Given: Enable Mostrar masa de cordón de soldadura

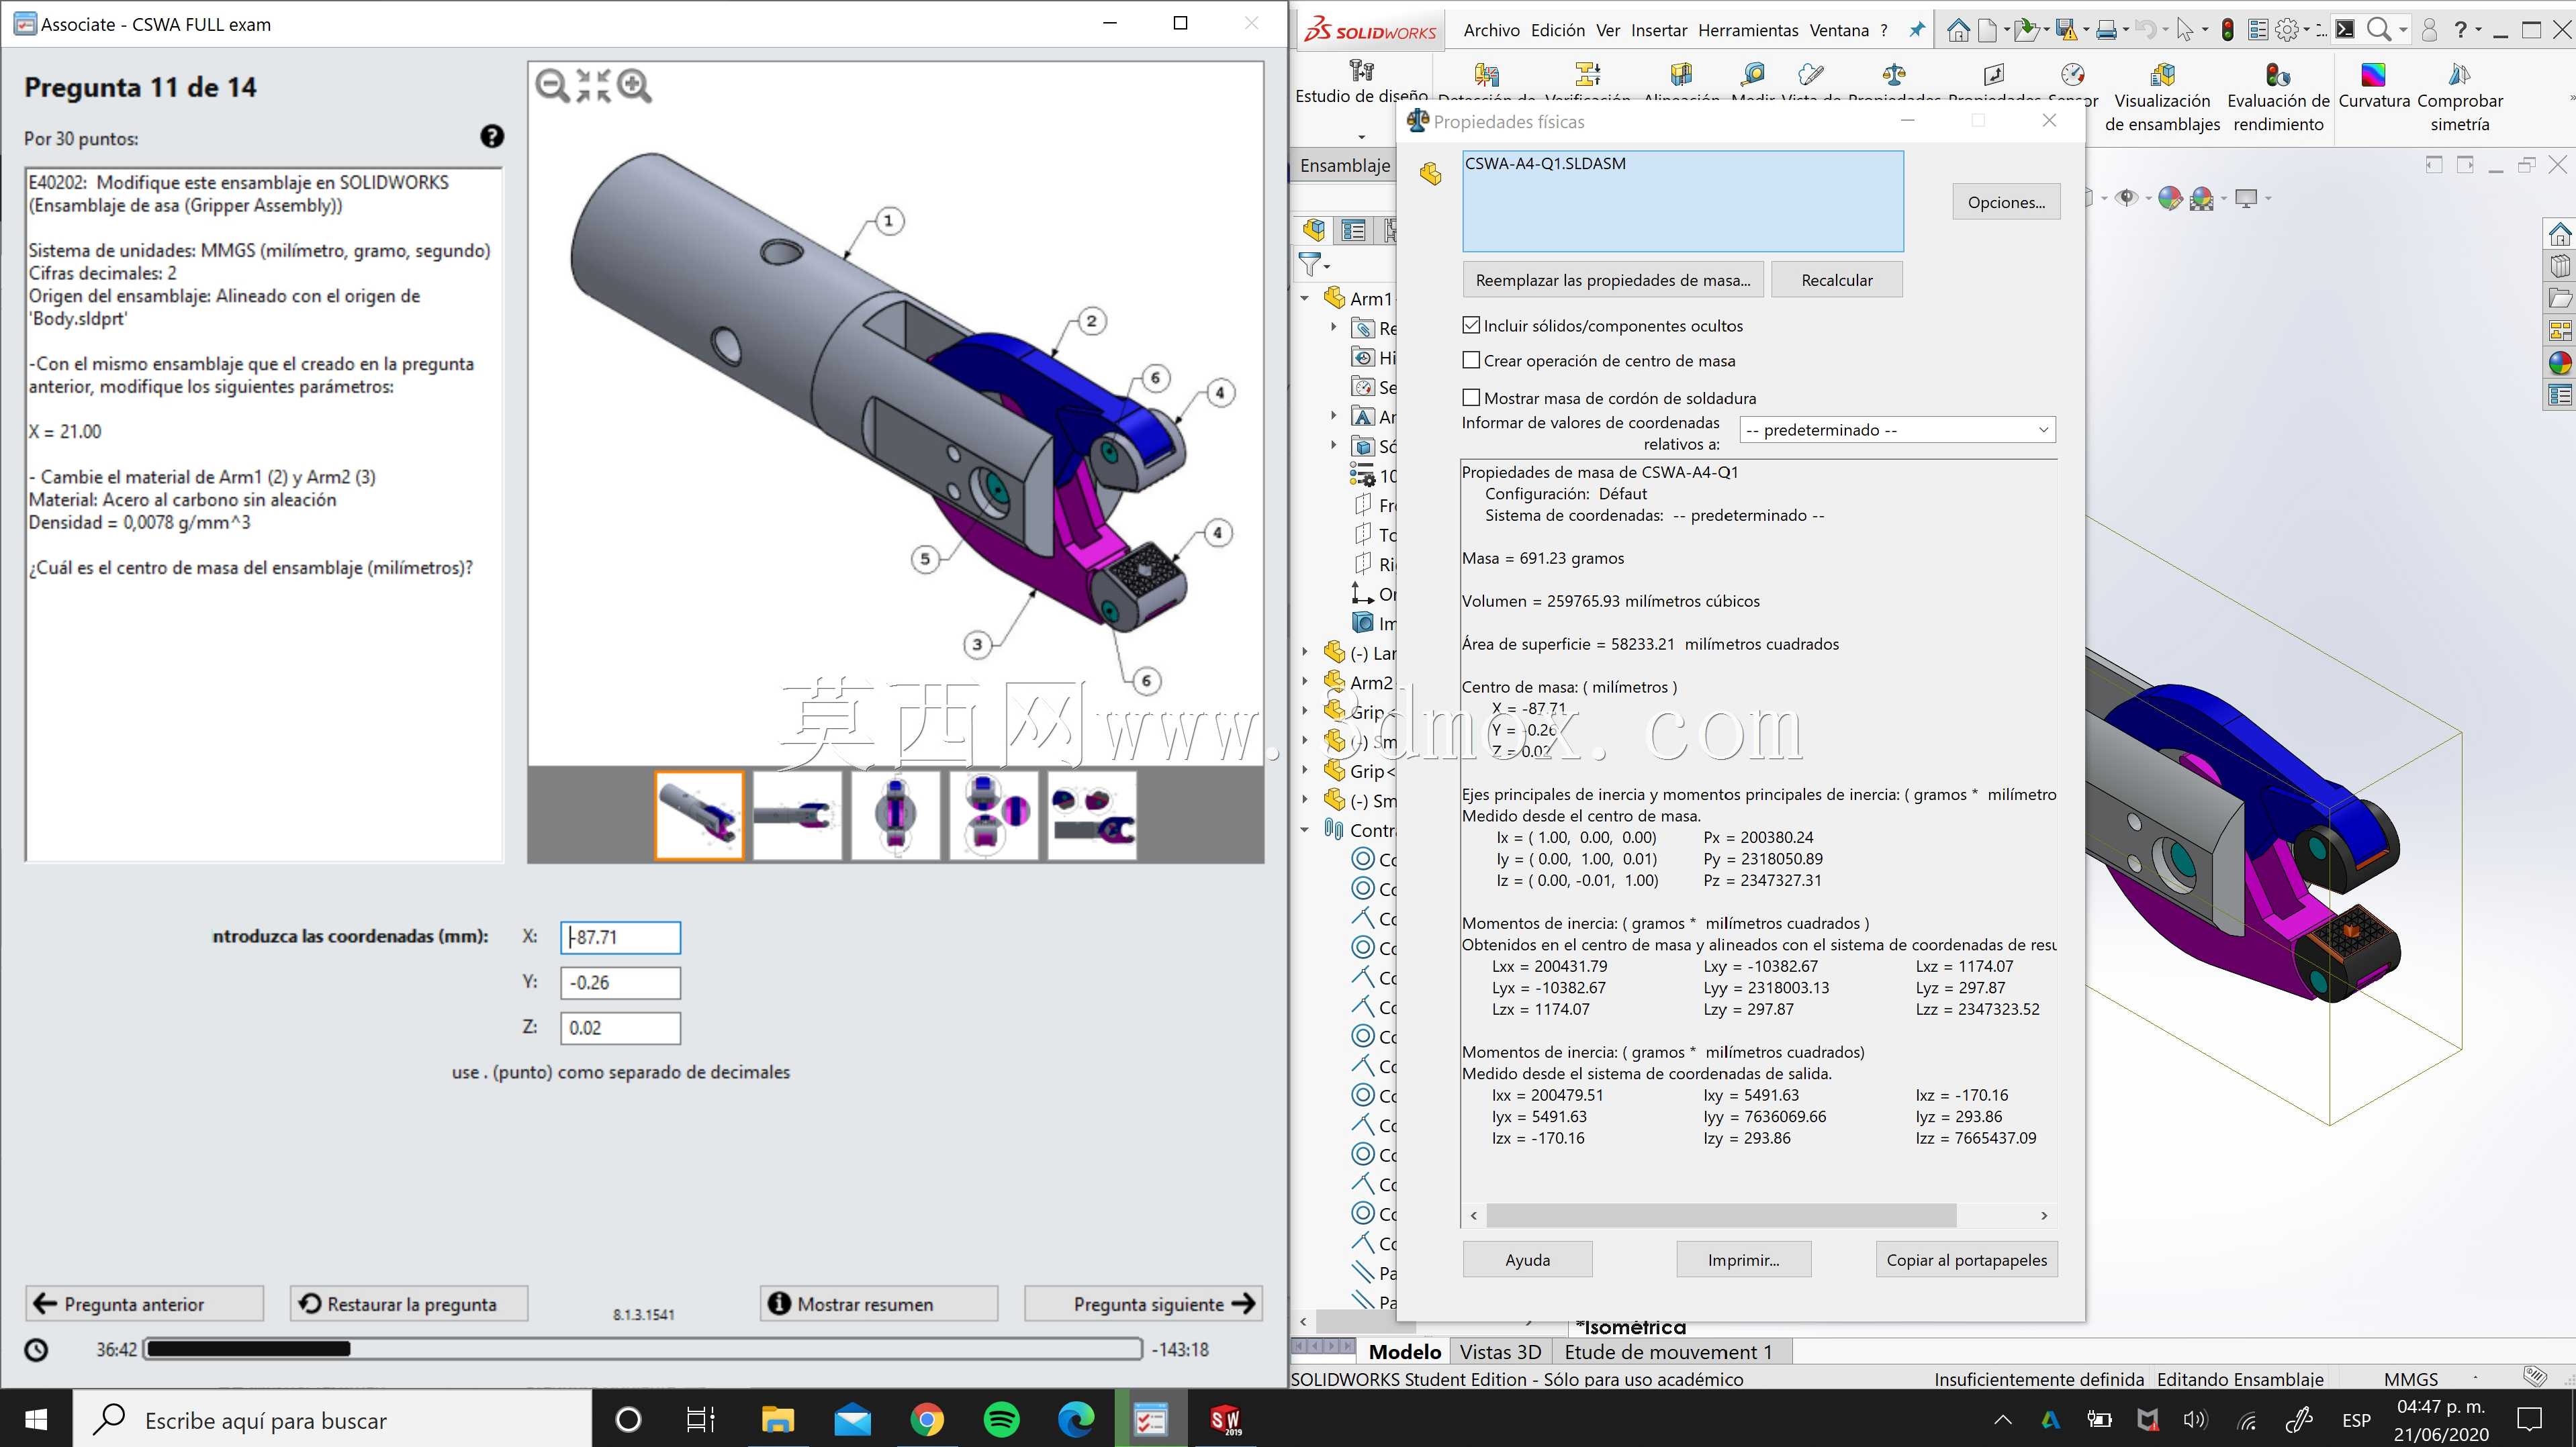Looking at the screenshot, I should [x=1471, y=398].
